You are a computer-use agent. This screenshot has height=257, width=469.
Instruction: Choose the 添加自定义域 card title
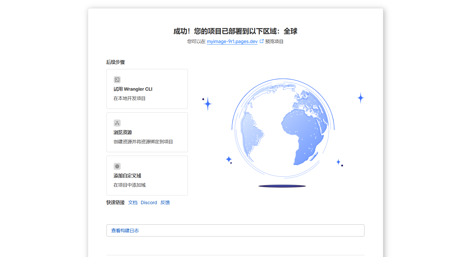point(127,176)
